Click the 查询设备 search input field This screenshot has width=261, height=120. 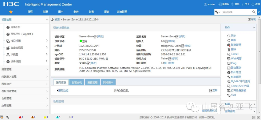point(236,12)
